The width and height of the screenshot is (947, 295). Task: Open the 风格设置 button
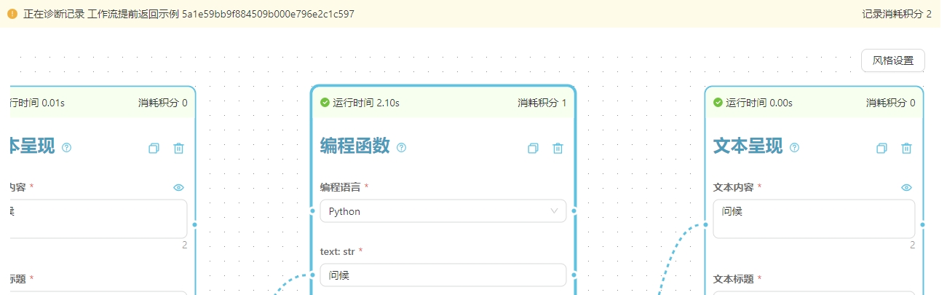pos(893,60)
